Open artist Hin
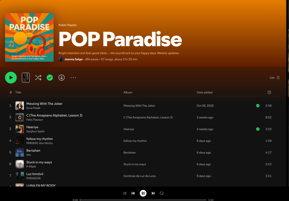This screenshot has height=201, width=289. (x=29, y=155)
